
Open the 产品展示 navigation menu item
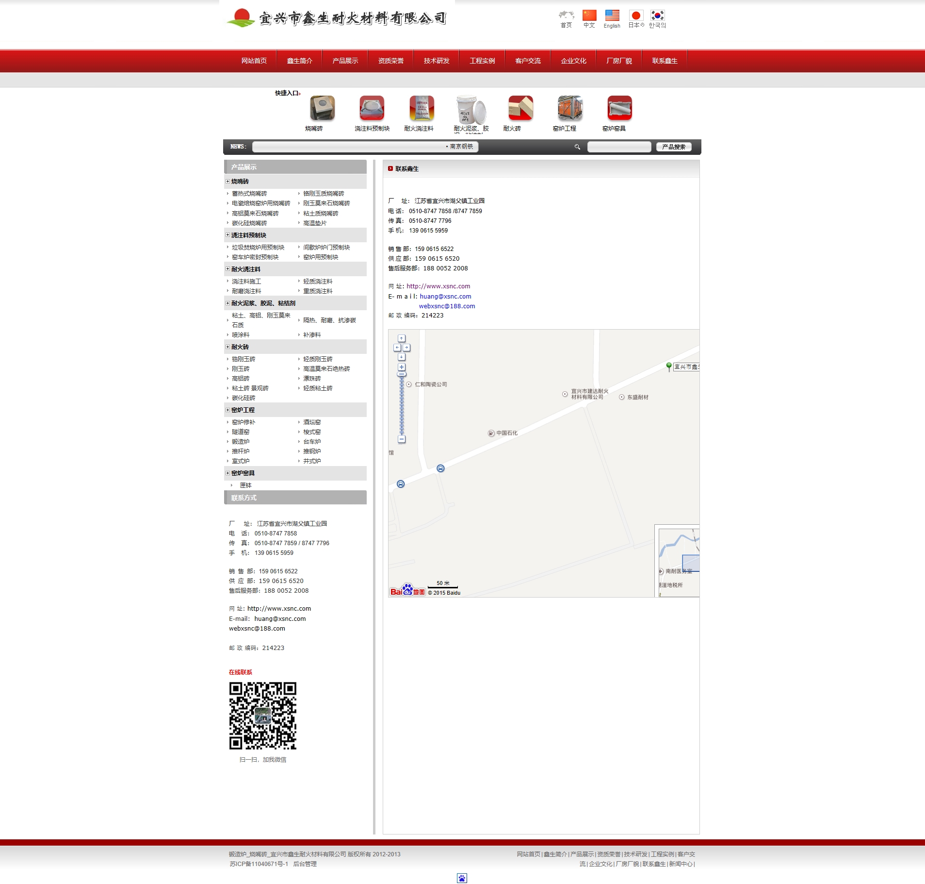pos(345,61)
